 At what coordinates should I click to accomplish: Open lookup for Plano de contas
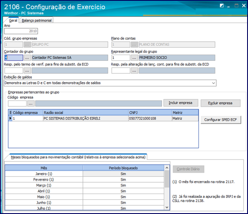coord(134,45)
